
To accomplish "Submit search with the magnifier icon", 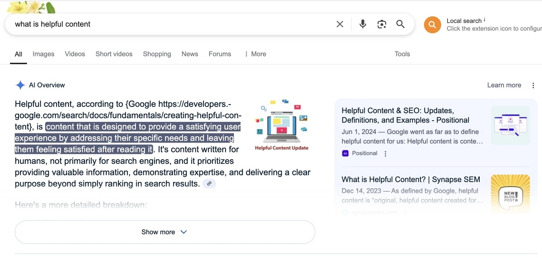I will pos(400,24).
